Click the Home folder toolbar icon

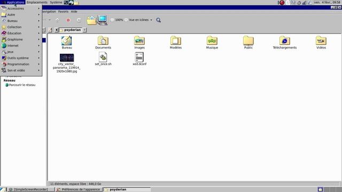coord(91,20)
